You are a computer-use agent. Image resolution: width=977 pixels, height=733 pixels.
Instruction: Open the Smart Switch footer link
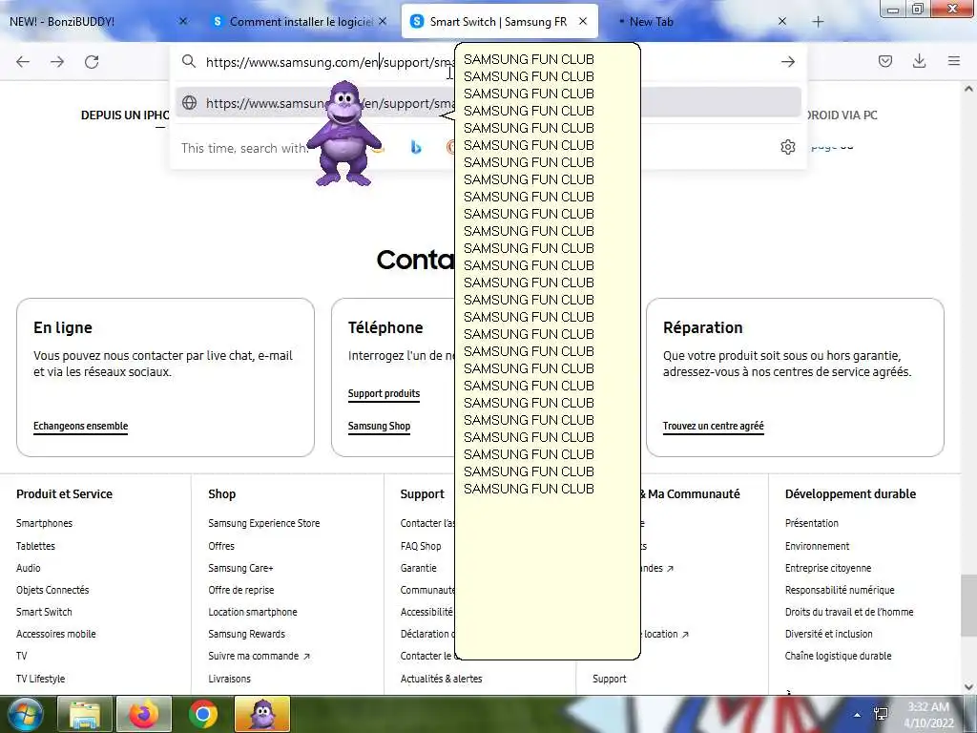pyautogui.click(x=44, y=612)
